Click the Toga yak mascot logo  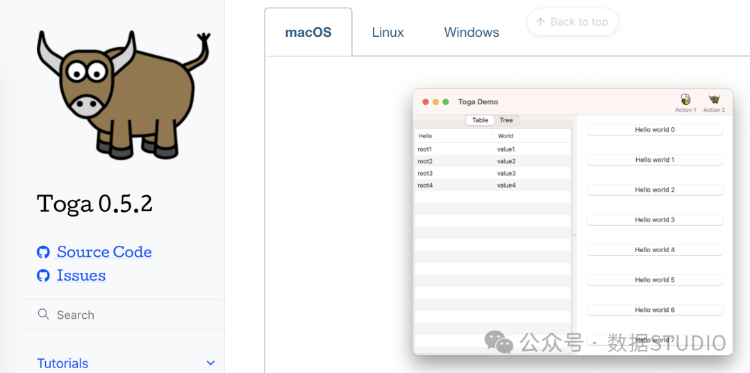[124, 94]
